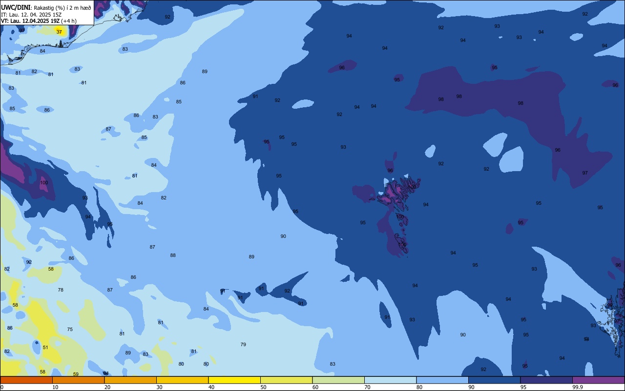Pick the 80–90 light blue legend swatch
The height and width of the screenshot is (391, 625).
point(442,380)
